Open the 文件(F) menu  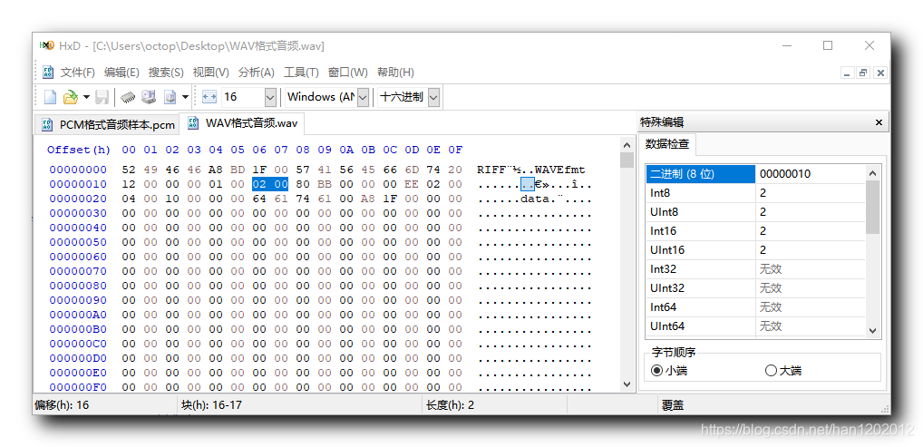(x=78, y=73)
